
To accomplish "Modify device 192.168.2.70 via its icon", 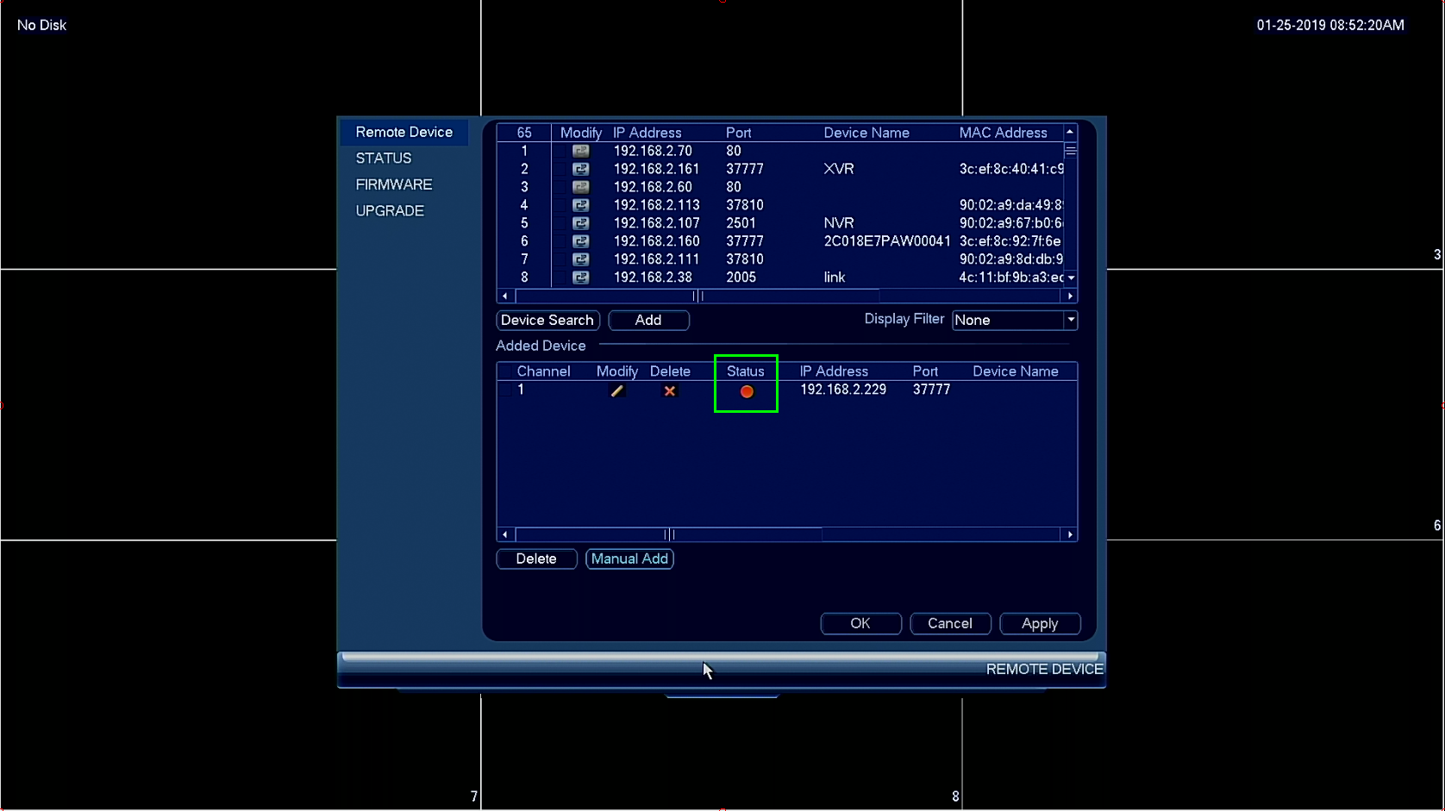I will pos(581,151).
